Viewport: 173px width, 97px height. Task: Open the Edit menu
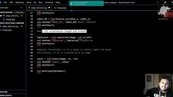(11, 2)
